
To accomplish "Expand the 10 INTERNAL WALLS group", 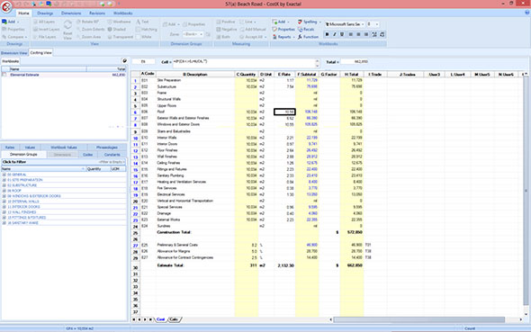I will point(4,202).
